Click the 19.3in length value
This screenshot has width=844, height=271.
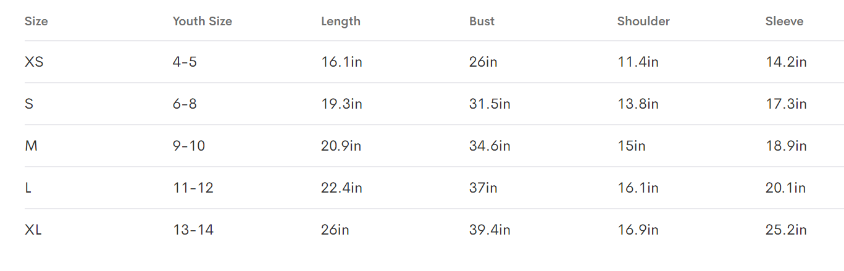click(x=341, y=104)
